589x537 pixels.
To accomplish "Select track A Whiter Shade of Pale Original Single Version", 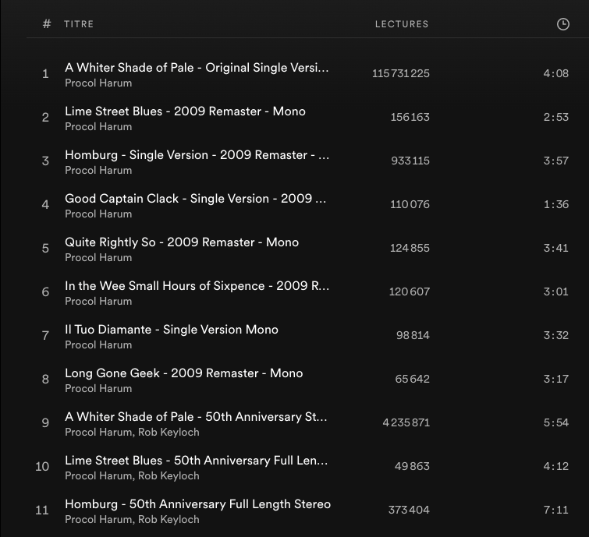I will click(197, 68).
